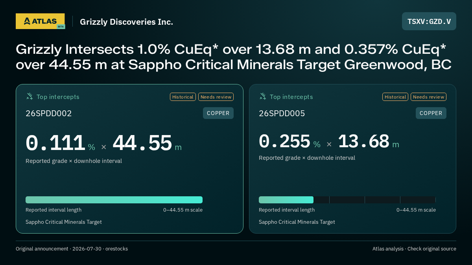Click the 26SPDD002 interval length bar
This screenshot has height=265, width=472.
114,200
